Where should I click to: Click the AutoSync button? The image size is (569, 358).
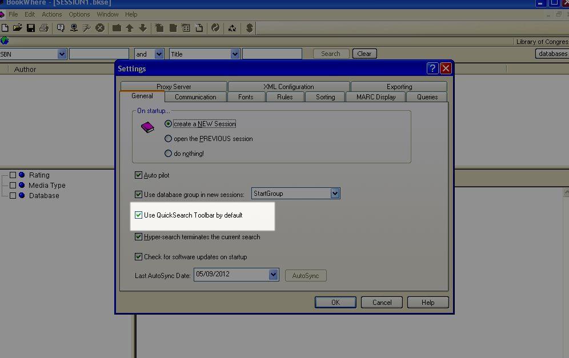tap(306, 276)
